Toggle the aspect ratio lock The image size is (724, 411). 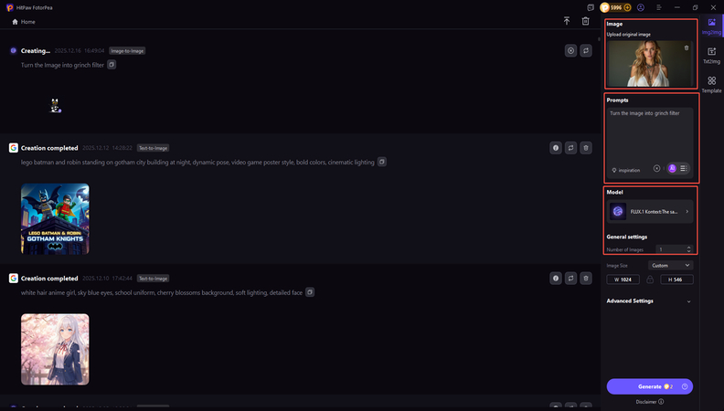650,279
